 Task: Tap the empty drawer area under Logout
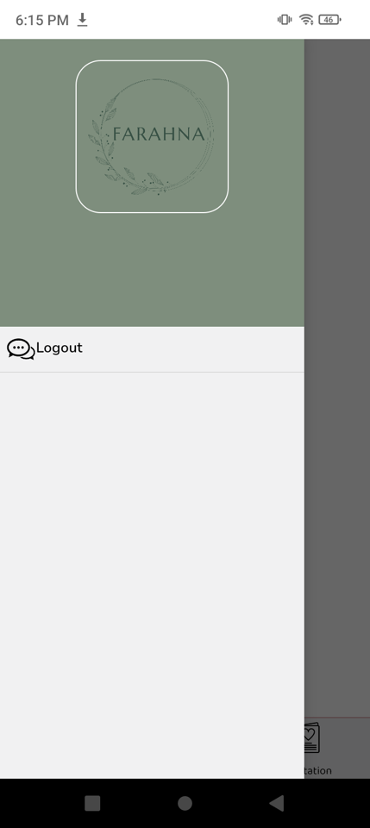152,575
